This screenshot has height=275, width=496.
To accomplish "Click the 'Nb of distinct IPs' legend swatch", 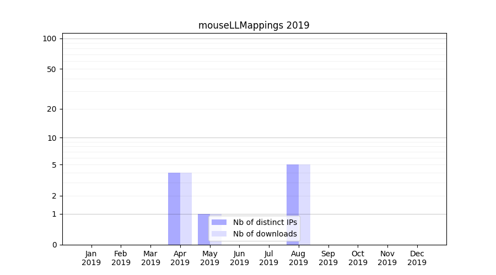I will click(x=219, y=222).
